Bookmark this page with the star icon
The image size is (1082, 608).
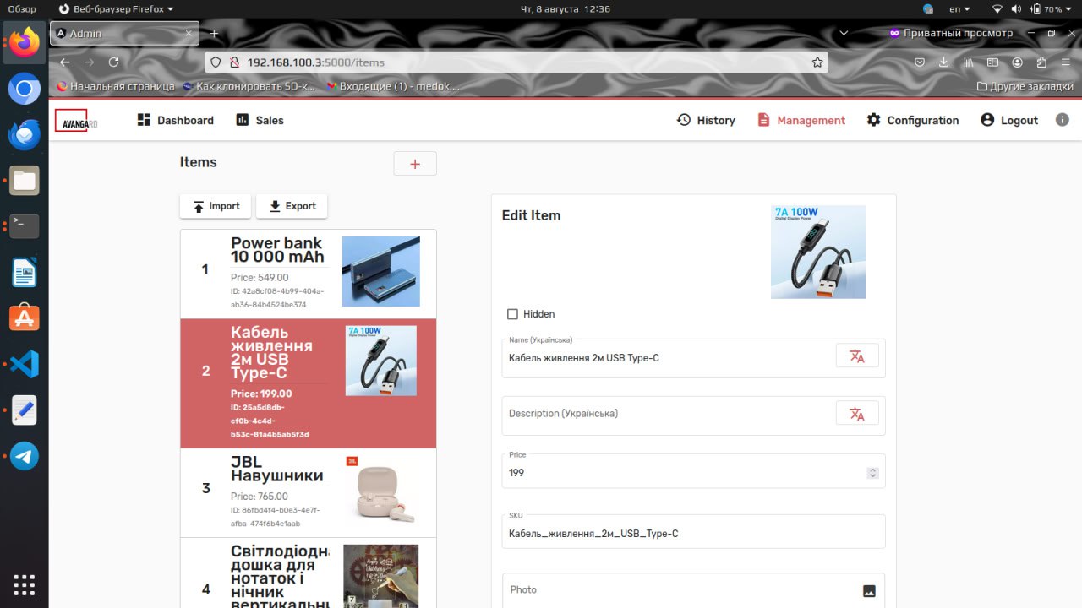(817, 62)
